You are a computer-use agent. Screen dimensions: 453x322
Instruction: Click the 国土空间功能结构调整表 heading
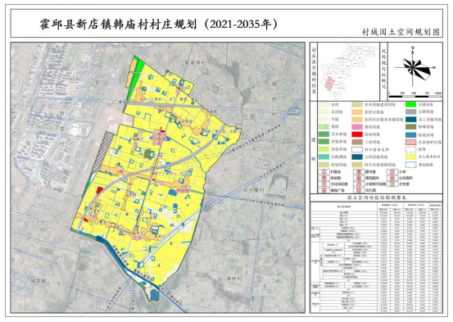pos(377,197)
